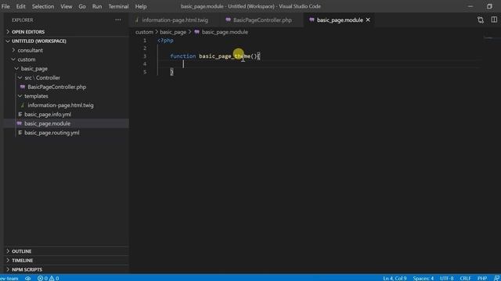
Task: Collapse the basic_page folder
Action: tap(66, 69)
